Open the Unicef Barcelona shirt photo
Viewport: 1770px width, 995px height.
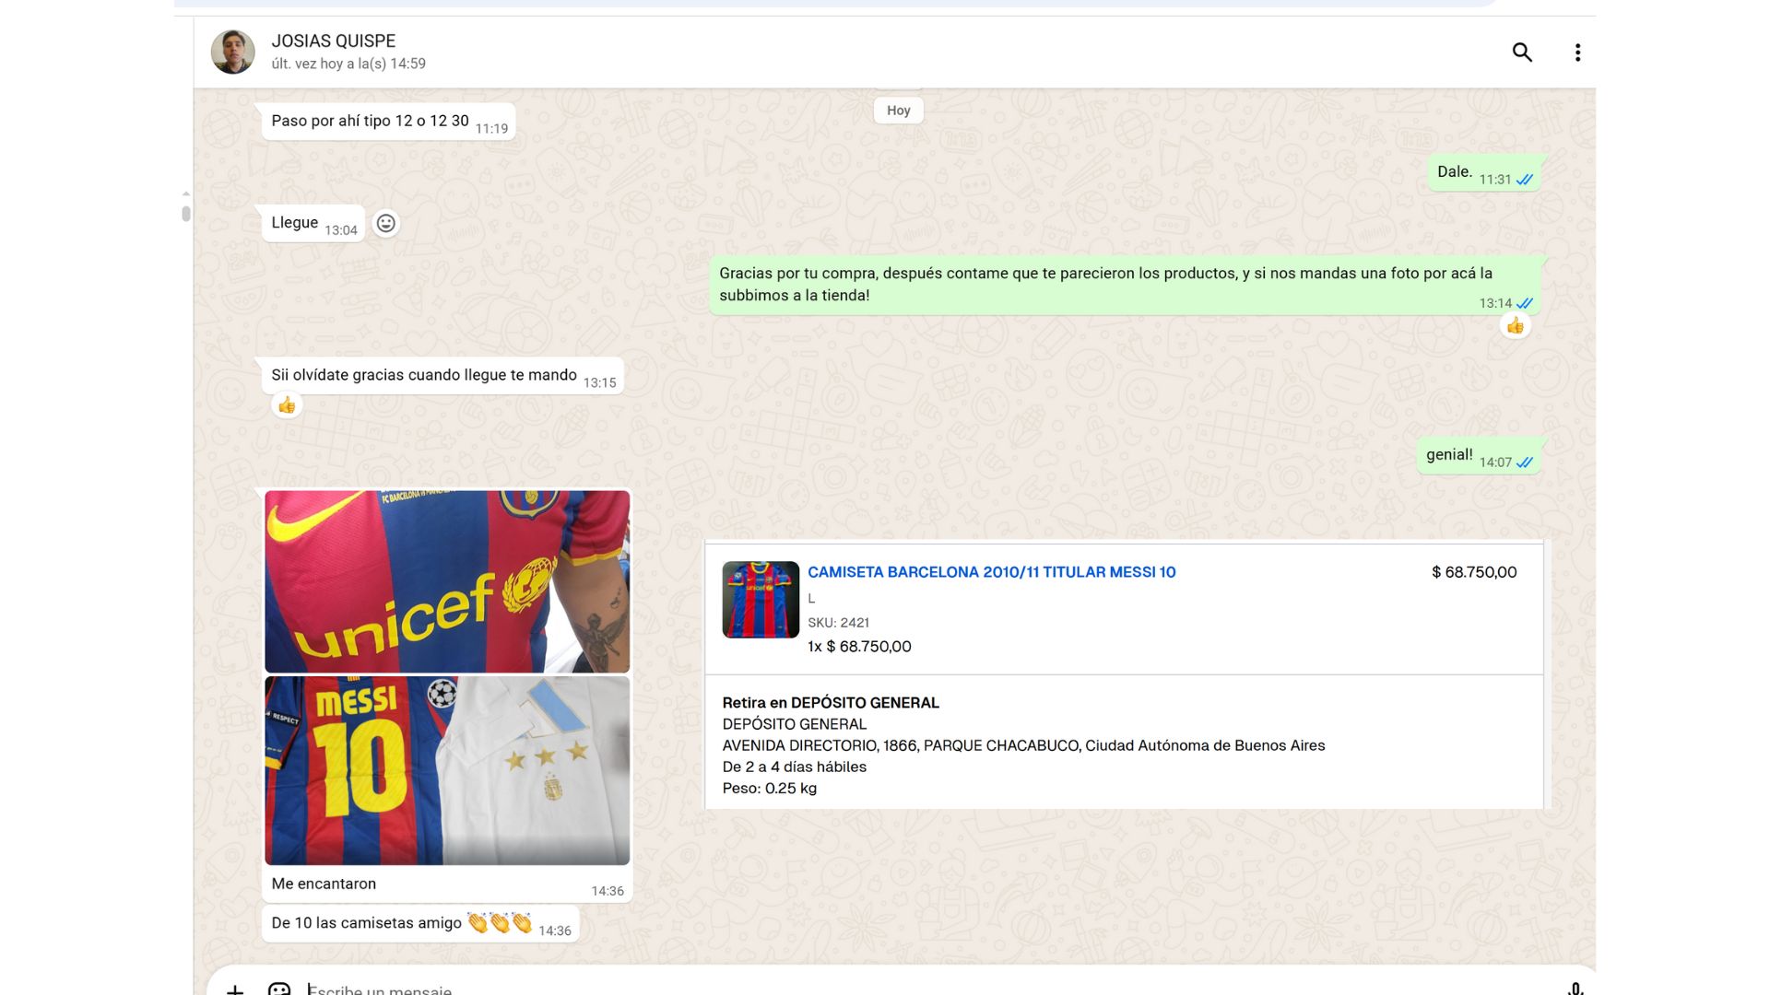[x=447, y=581]
